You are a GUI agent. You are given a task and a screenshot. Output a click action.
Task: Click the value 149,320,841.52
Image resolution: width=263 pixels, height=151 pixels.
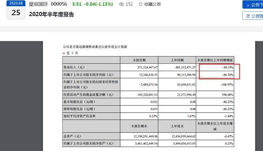[x=148, y=95]
